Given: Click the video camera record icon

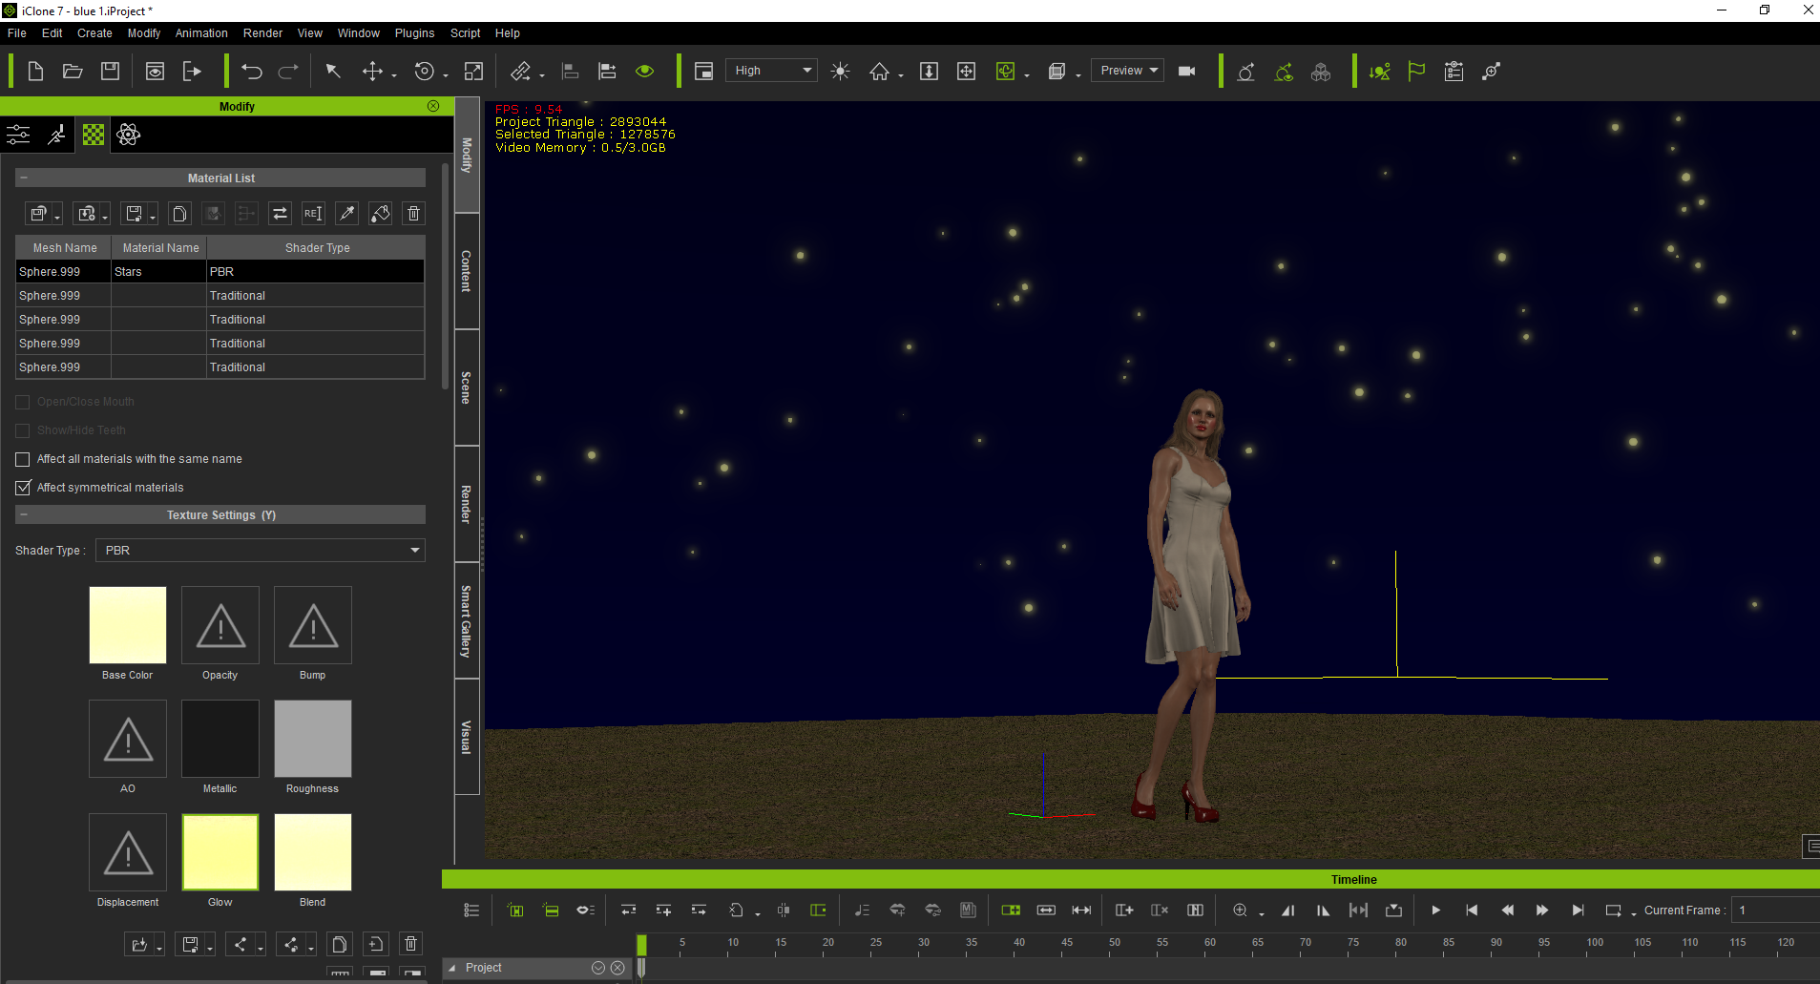Looking at the screenshot, I should pos(1187,72).
